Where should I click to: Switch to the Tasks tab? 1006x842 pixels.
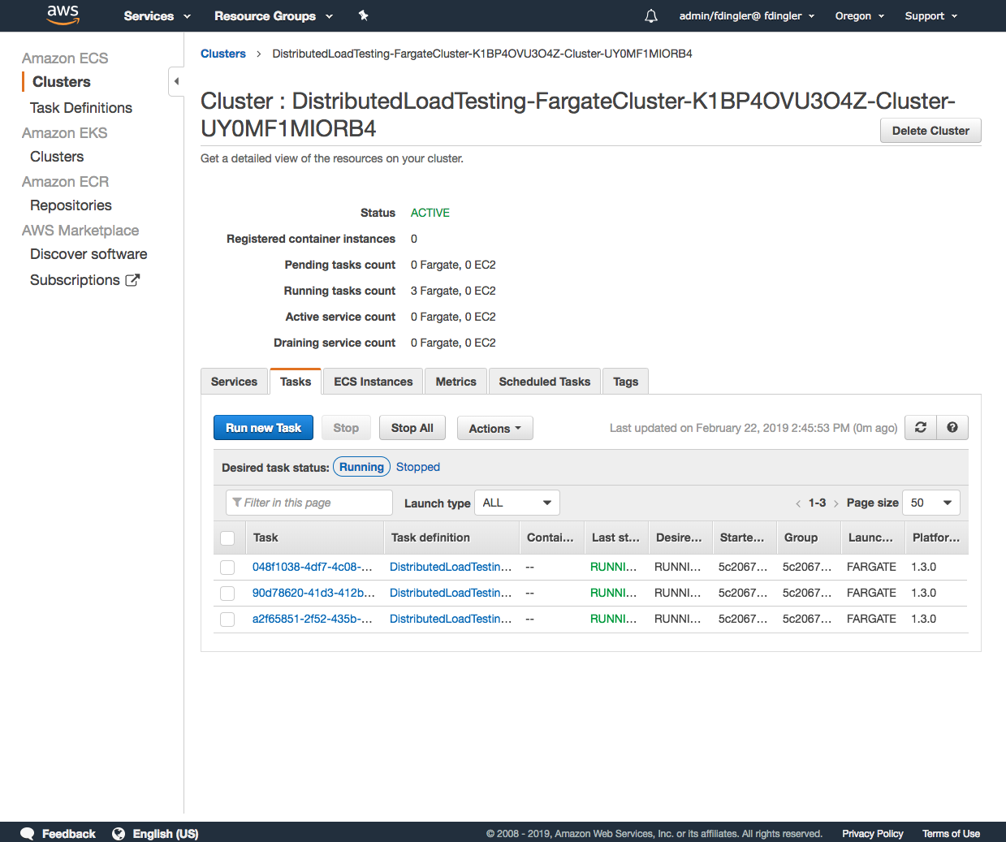point(296,382)
